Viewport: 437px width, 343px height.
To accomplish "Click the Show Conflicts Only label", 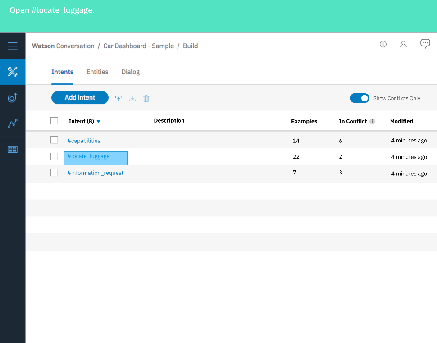I will click(x=396, y=98).
